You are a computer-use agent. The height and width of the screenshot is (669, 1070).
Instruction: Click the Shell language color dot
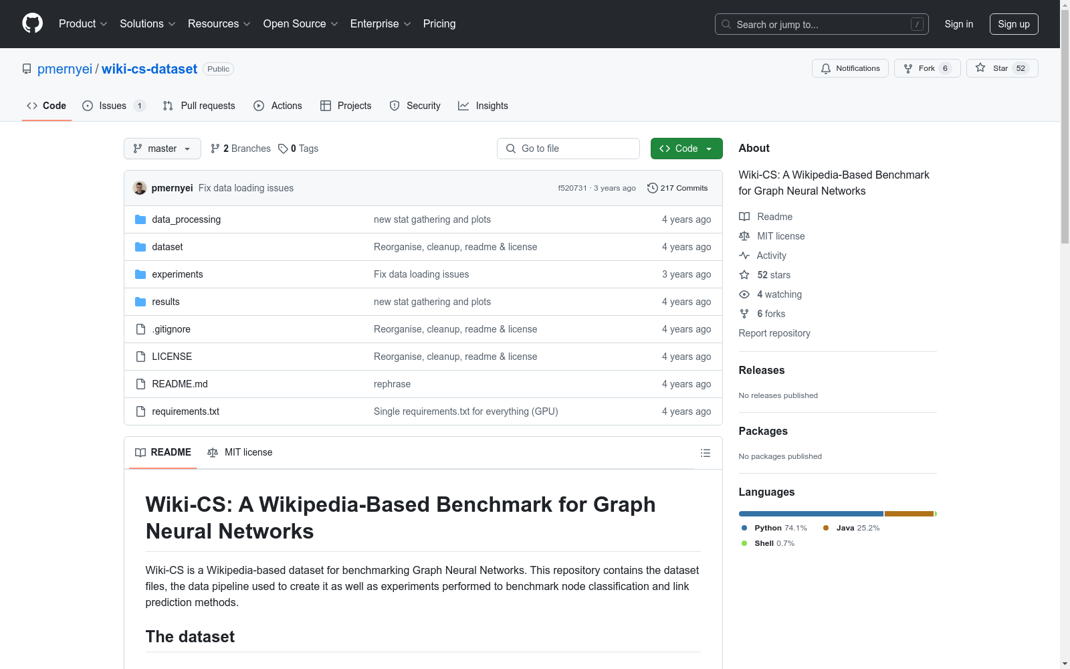point(744,543)
